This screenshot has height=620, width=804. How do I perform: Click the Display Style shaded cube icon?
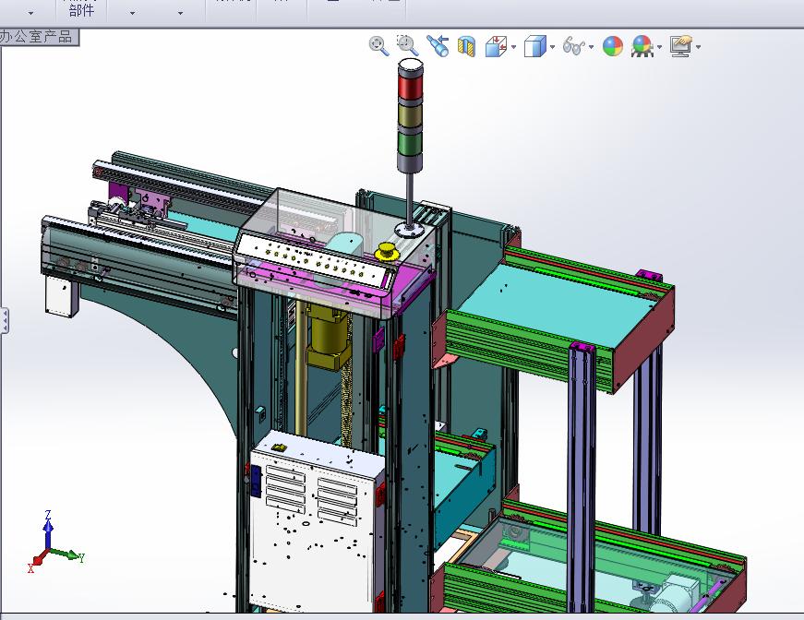(x=534, y=46)
